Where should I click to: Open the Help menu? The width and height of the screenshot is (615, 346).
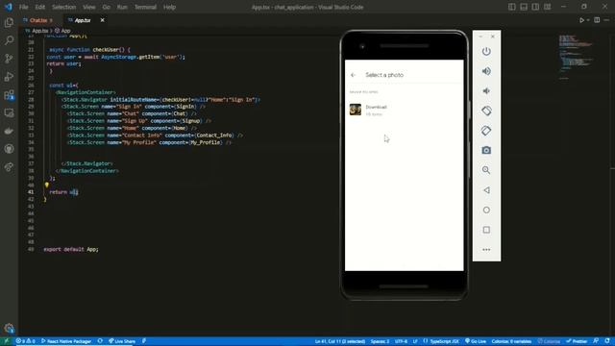[x=169, y=7]
